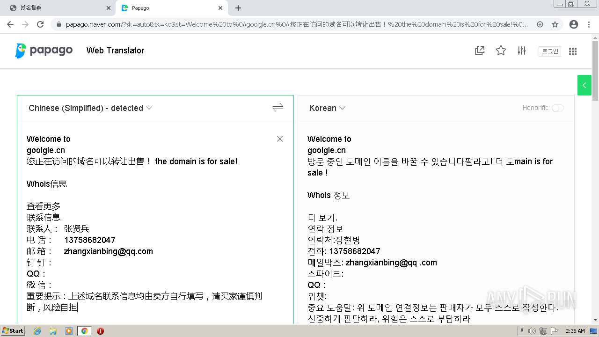Go forward in browser history
This screenshot has width=599, height=337.
[x=25, y=24]
